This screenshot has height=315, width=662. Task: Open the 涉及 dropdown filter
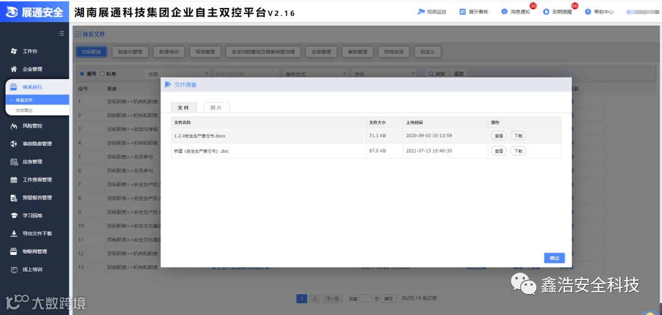coord(384,74)
